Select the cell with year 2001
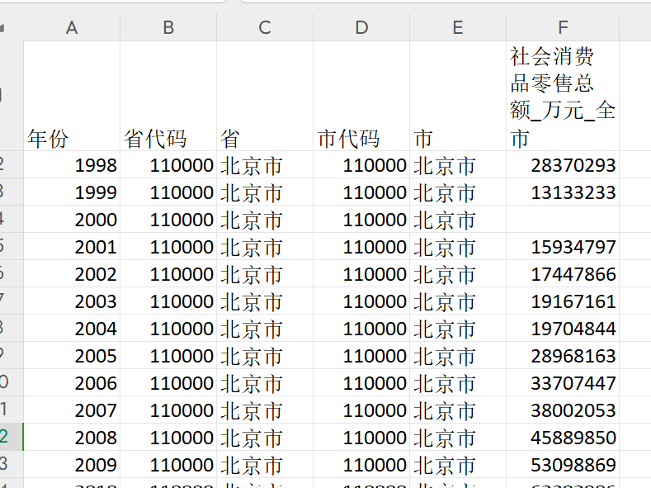Image resolution: width=651 pixels, height=488 pixels. point(72,246)
